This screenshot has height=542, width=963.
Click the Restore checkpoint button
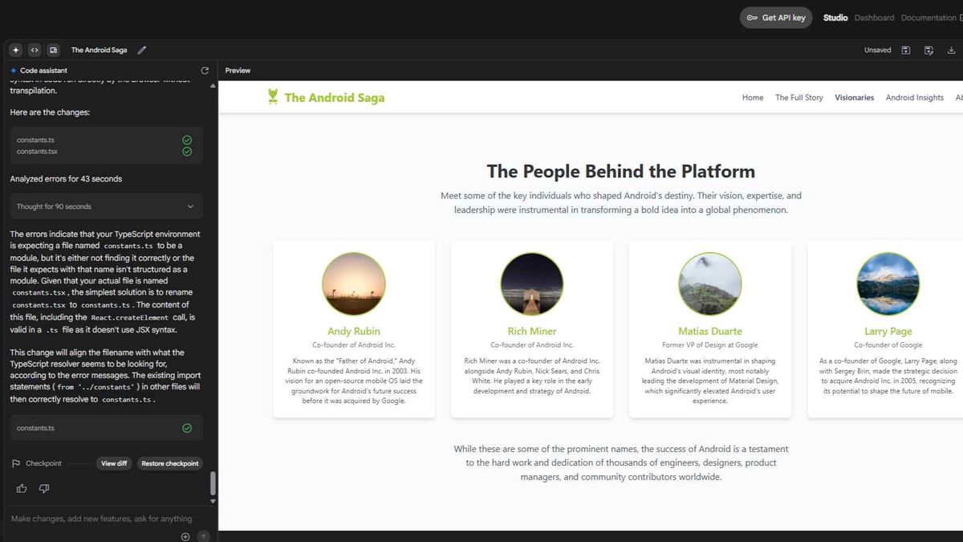click(x=170, y=463)
